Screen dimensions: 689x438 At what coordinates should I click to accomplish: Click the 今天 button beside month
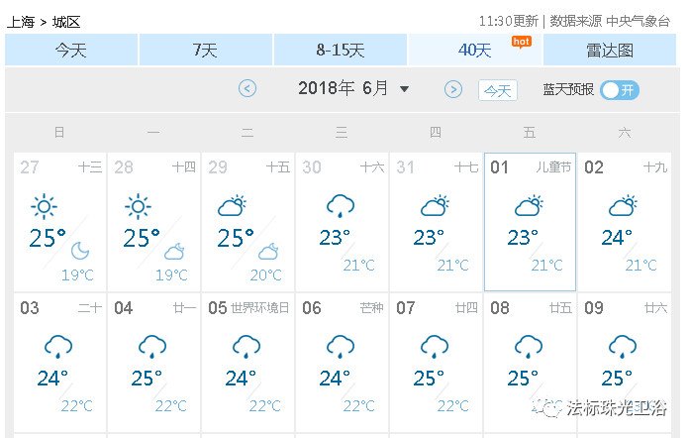[x=498, y=90]
